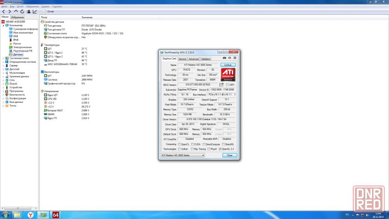Expand the Операционная система tree node

click(3, 62)
